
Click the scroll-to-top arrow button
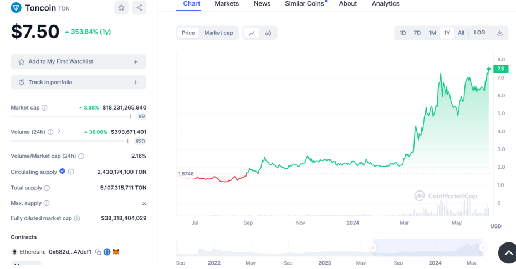coord(508,253)
